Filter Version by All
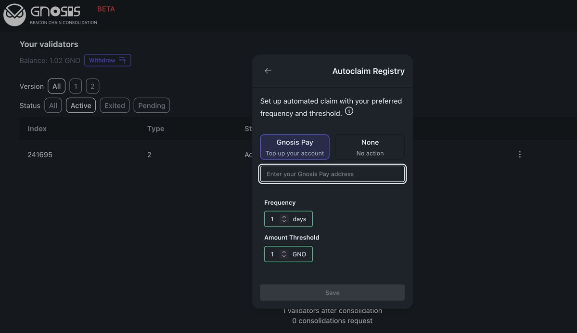 click(x=56, y=86)
